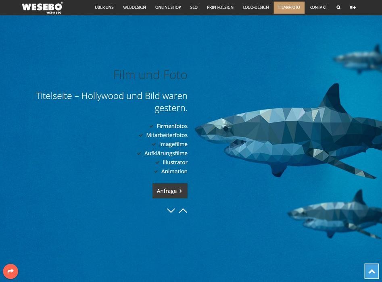Select Online Shop in navigation

pyautogui.click(x=168, y=7)
